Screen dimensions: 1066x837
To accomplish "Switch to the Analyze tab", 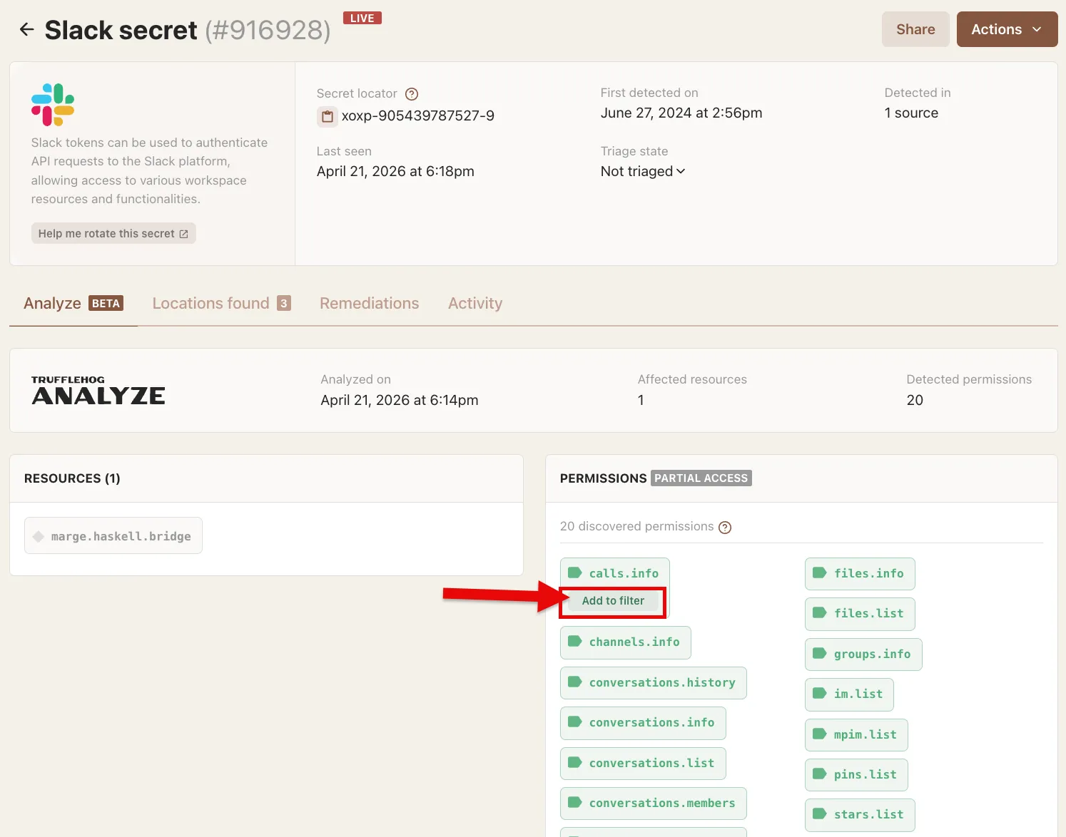I will point(73,303).
